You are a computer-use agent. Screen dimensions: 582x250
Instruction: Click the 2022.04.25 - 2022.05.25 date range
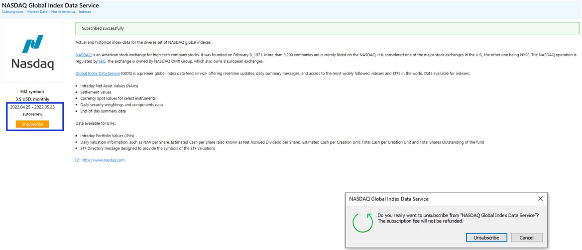click(32, 107)
